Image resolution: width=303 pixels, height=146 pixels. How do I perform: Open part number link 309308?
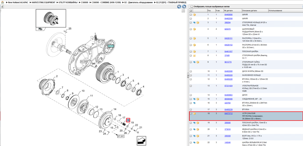[x=228, y=136]
